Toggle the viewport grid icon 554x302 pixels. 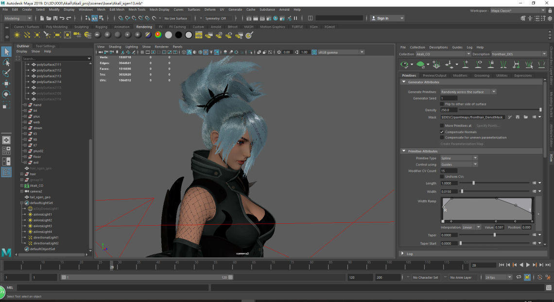pyautogui.click(x=142, y=52)
